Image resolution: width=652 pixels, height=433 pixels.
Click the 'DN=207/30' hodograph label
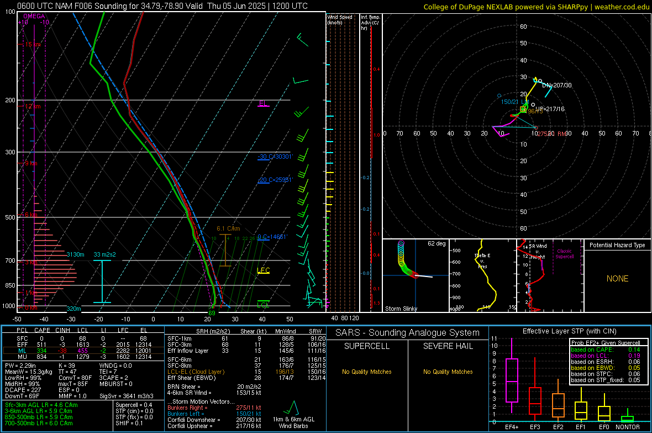[x=557, y=85]
